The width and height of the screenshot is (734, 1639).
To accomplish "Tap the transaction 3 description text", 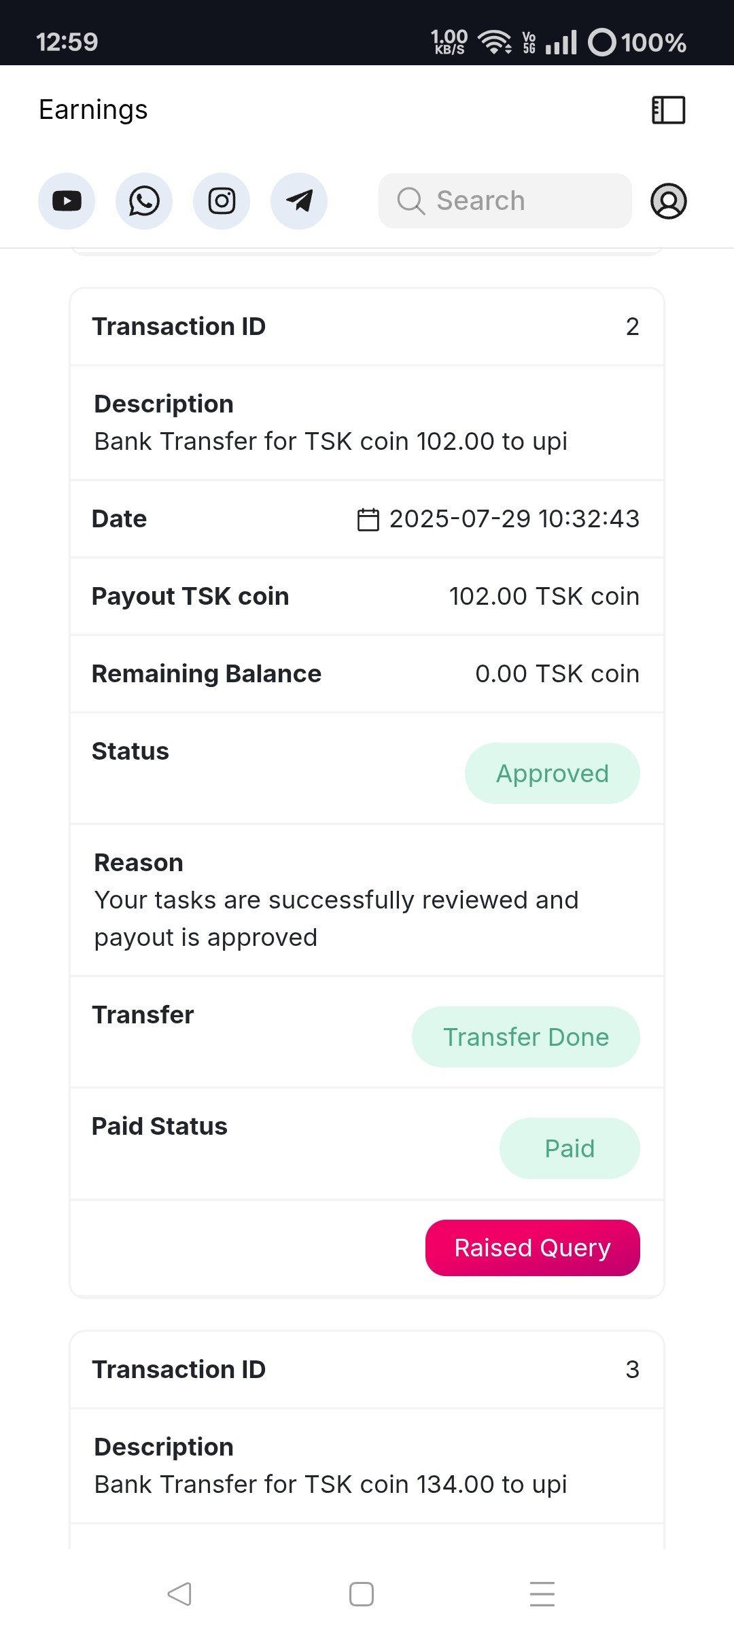I will click(330, 1485).
